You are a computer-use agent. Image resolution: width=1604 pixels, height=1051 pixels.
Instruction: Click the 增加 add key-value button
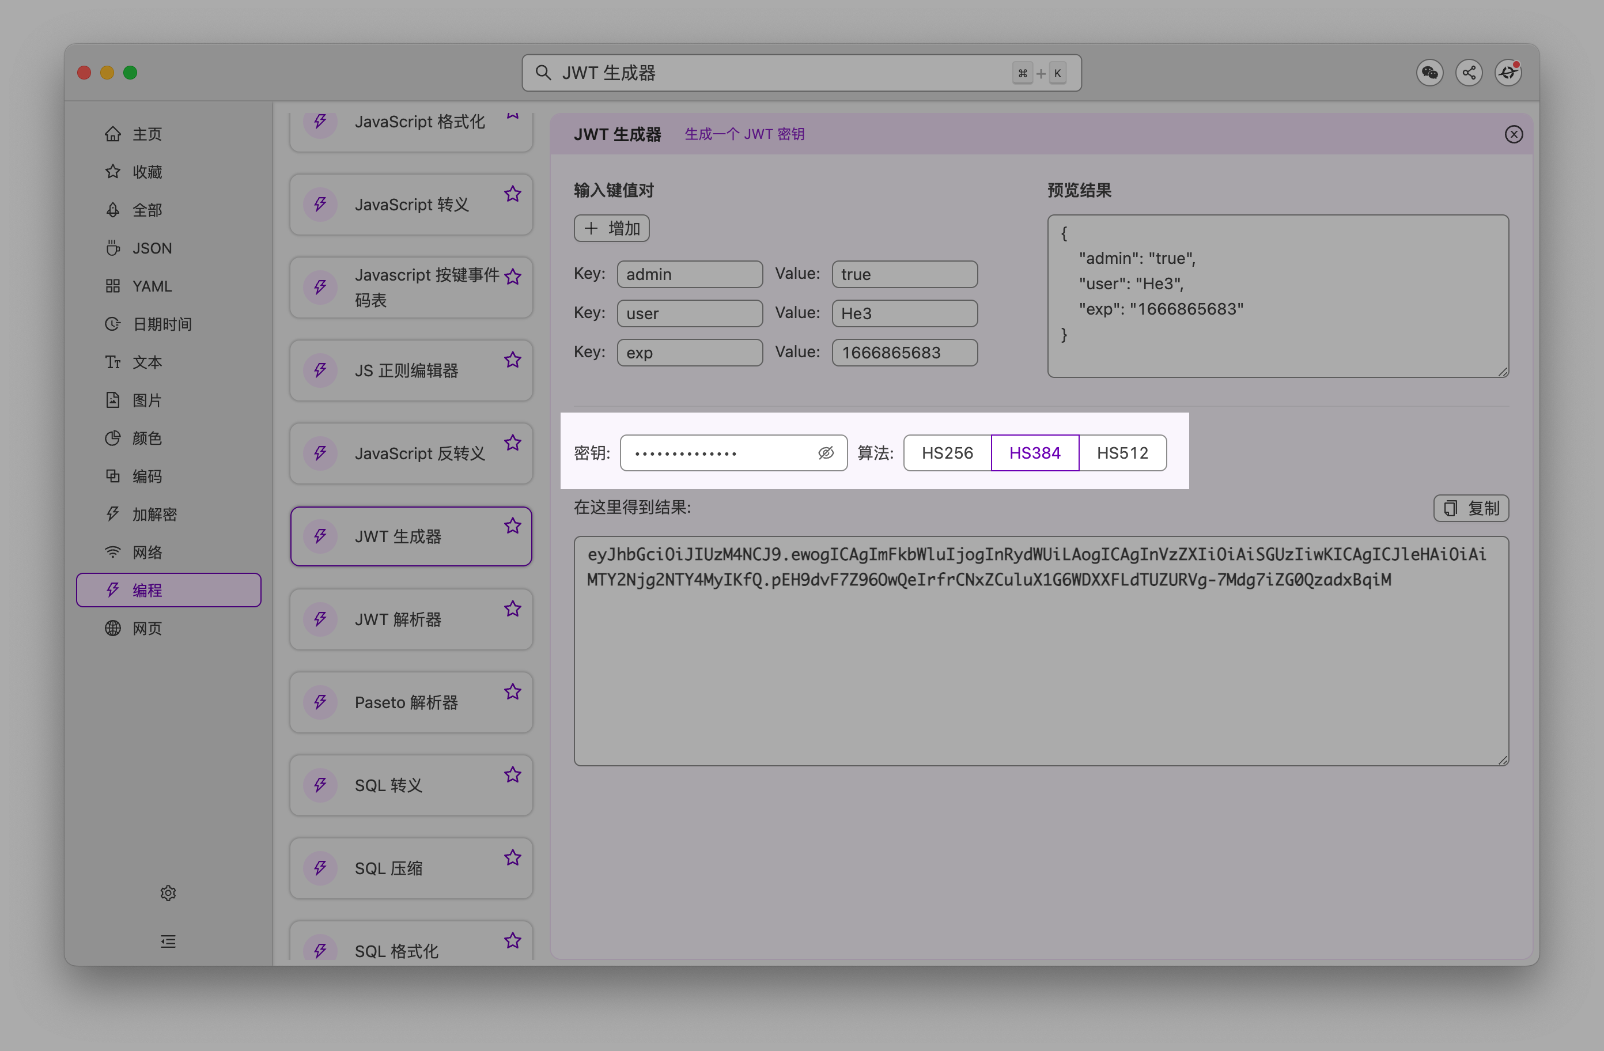[x=611, y=229]
